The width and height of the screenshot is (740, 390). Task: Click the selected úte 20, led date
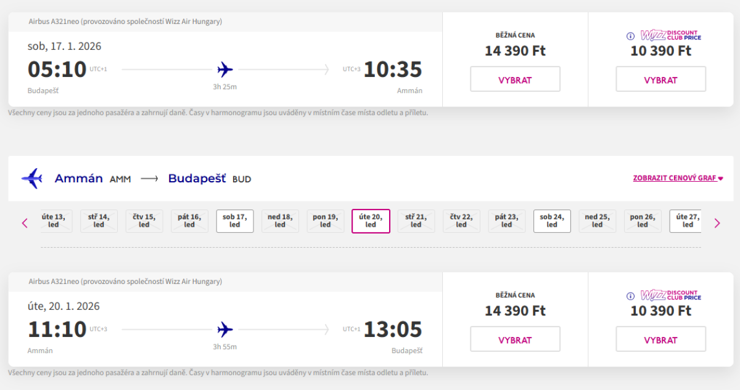click(x=371, y=221)
